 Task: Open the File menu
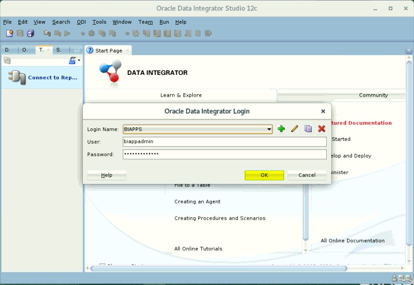pos(7,22)
